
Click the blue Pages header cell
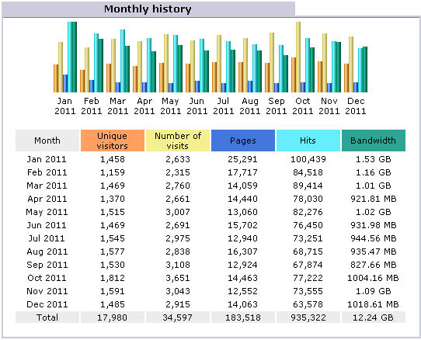click(x=243, y=141)
